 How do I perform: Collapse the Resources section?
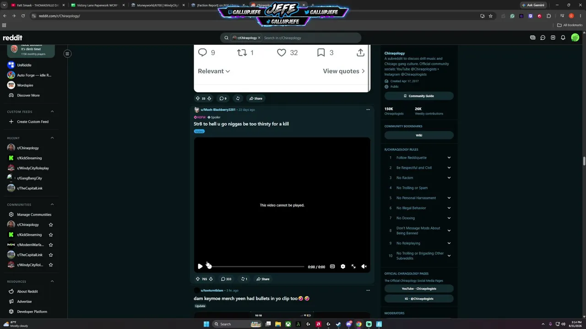coord(52,281)
